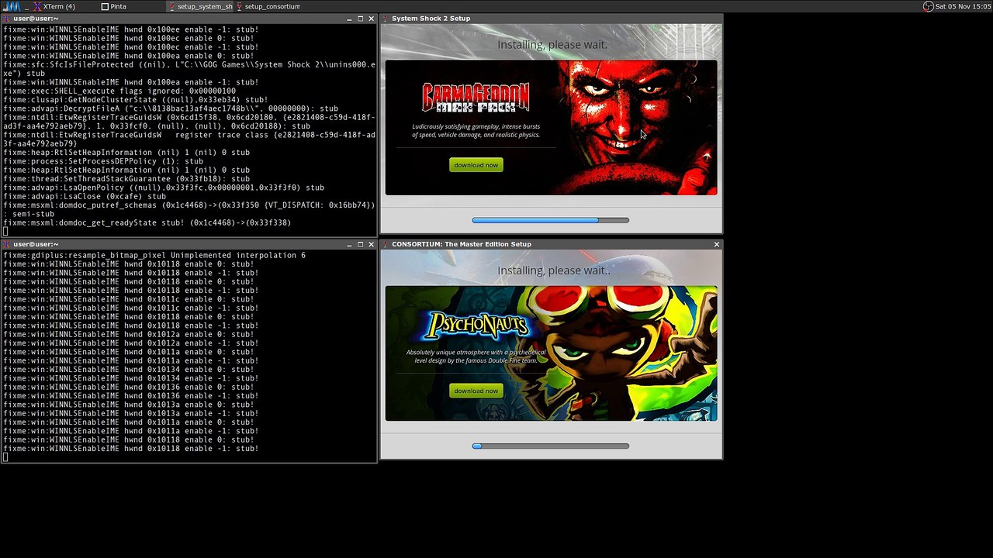Maximize the top xterm window
This screenshot has width=993, height=558.
[360, 19]
